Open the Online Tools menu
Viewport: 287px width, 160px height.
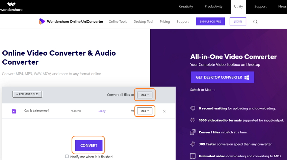118,22
